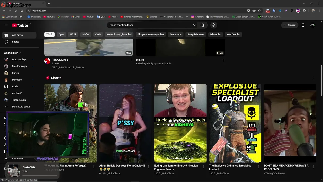The width and height of the screenshot is (323, 182).
Task: Open the DOLLARplays subscription
Action: coord(19,59)
